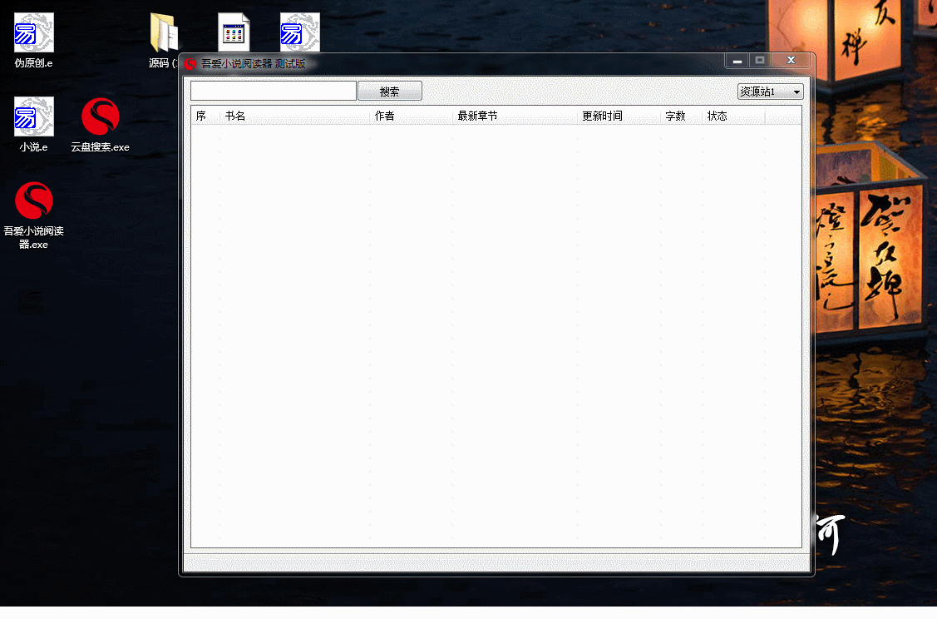Launch 吾爱小说阅读器.exe desktop shortcut
The width and height of the screenshot is (937, 619).
(34, 201)
